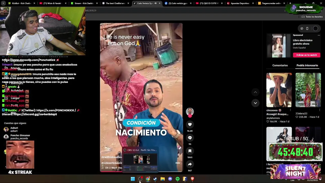Open Counter-Strike icon in the taskbar
Screen dimensions: 325x183
coord(185,179)
